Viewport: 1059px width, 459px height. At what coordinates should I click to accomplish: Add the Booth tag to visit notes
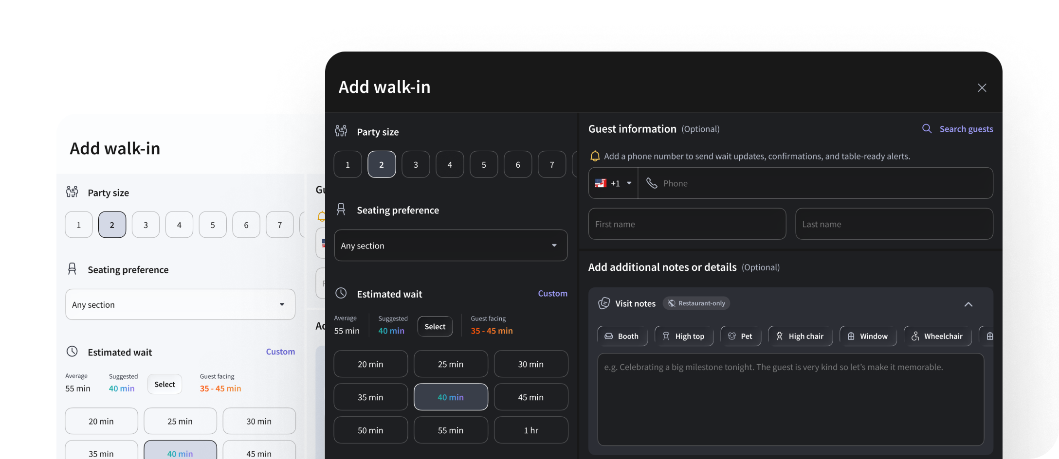(622, 336)
